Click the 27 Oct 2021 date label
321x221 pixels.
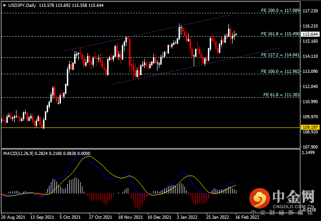101,217
